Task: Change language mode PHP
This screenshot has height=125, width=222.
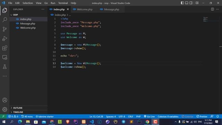Action: click(x=138, y=117)
